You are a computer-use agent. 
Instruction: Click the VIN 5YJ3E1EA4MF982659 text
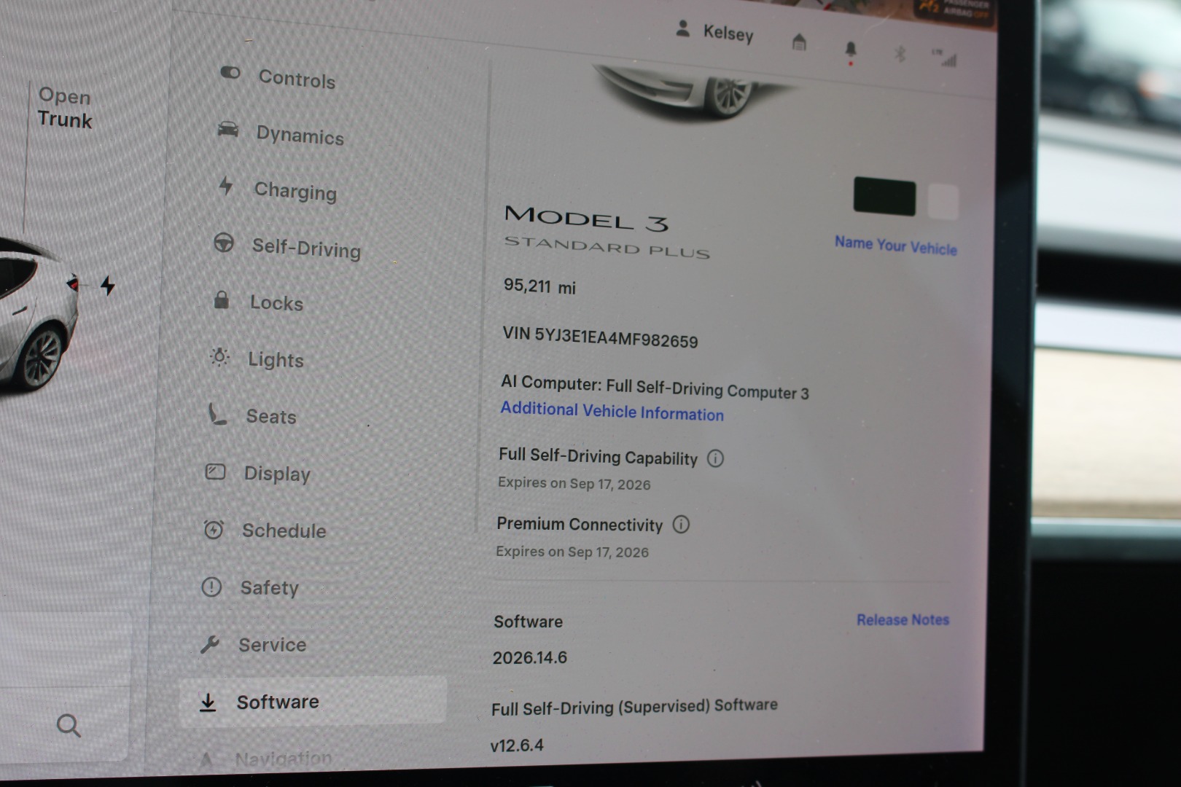point(600,337)
